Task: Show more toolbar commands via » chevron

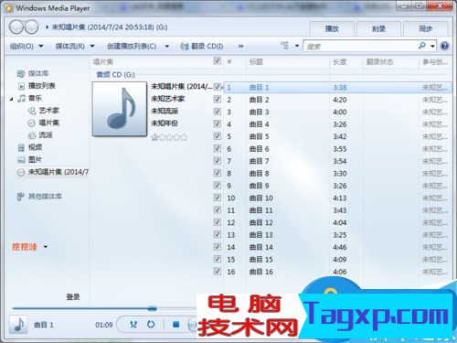Action: click(x=240, y=46)
